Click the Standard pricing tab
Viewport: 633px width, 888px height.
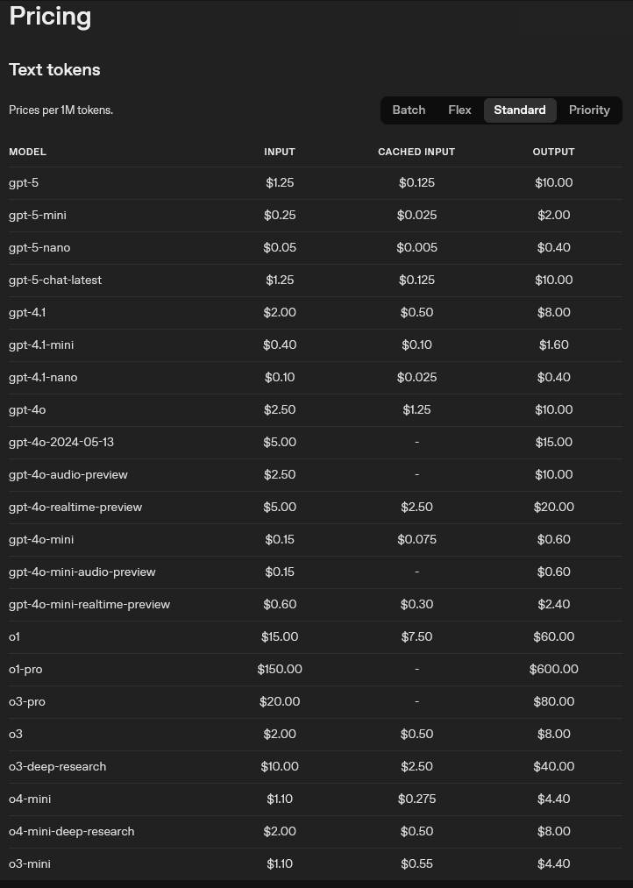(520, 110)
